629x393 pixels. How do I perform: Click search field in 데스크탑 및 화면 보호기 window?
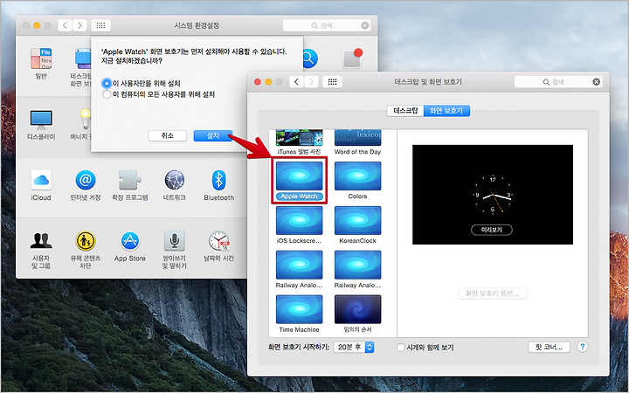[558, 82]
